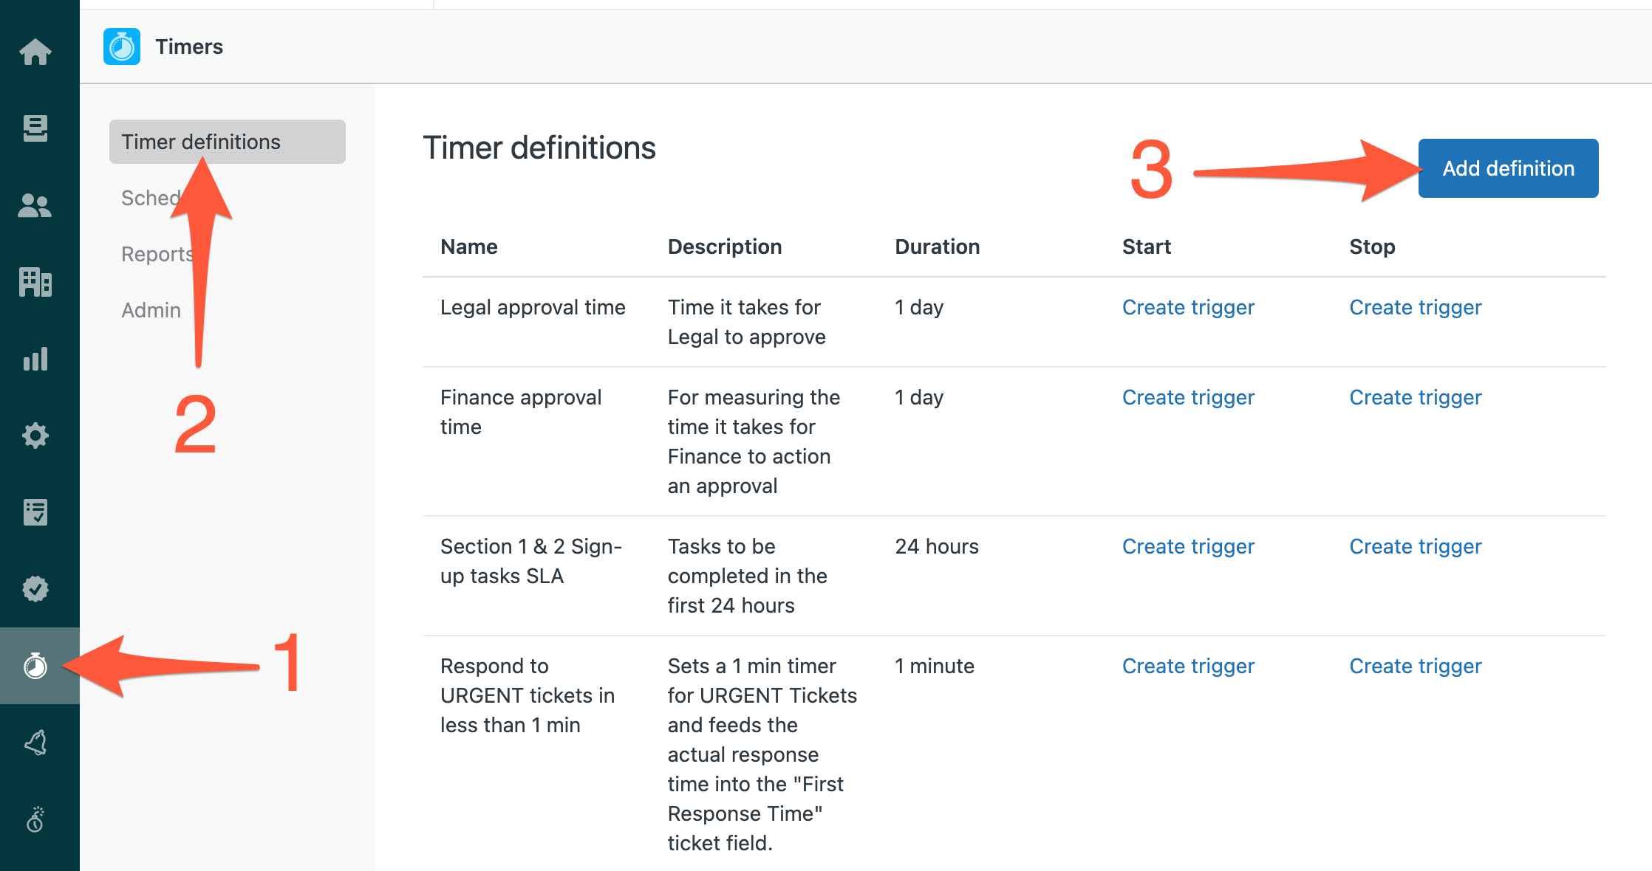Viewport: 1652px width, 871px height.
Task: Create Start trigger for Section 1 & 2 SLA
Action: click(x=1188, y=546)
